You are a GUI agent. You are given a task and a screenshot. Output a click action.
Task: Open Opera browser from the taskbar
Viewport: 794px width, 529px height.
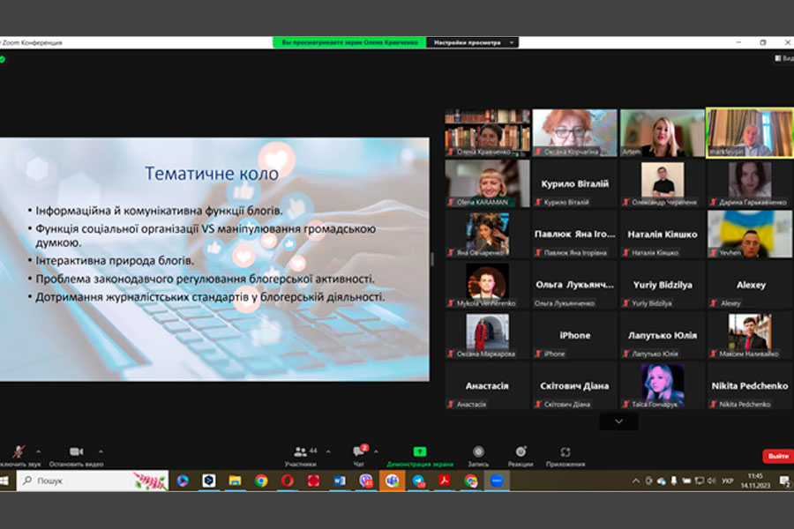click(x=288, y=481)
